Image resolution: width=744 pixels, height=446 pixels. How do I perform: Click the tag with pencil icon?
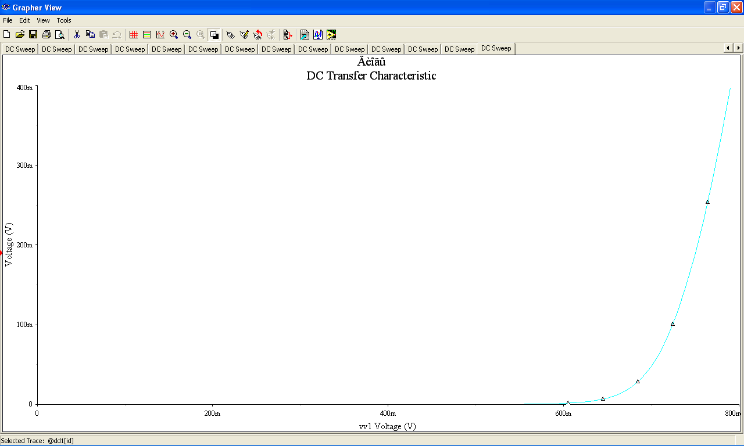coord(244,35)
